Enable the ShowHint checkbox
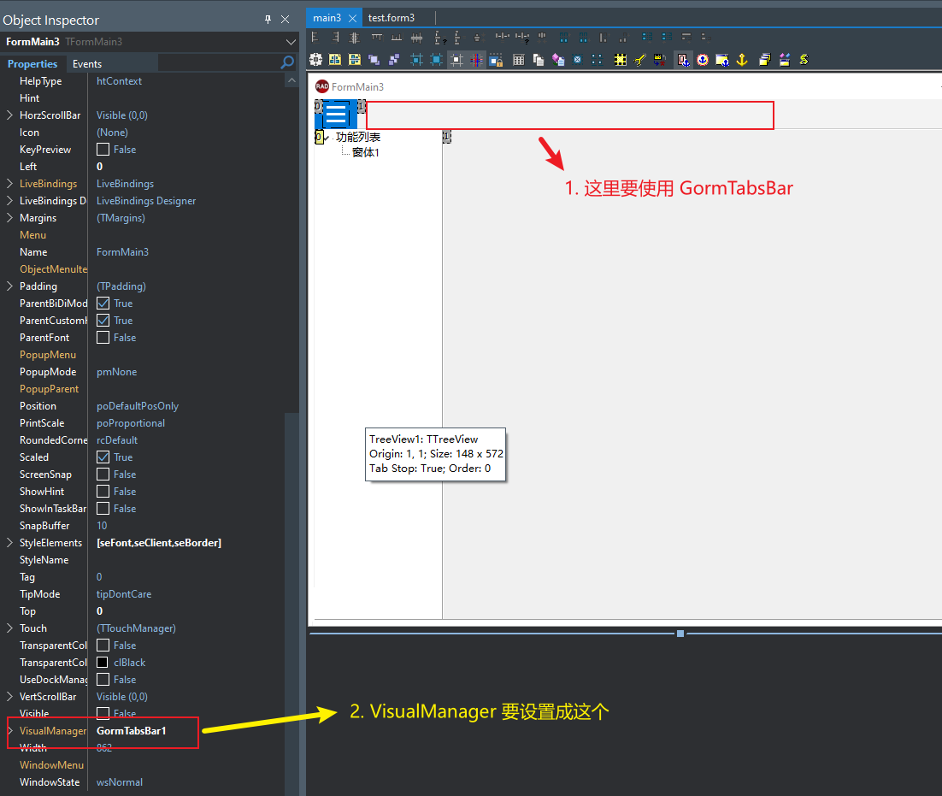 (x=103, y=492)
